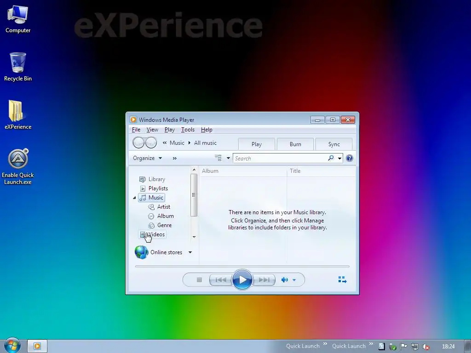Open the search options dropdown arrow
The image size is (471, 353).
[340, 158]
